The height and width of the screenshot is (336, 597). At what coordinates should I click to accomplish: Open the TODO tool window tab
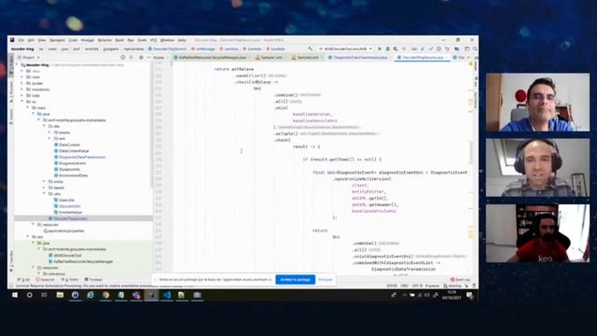point(70,280)
